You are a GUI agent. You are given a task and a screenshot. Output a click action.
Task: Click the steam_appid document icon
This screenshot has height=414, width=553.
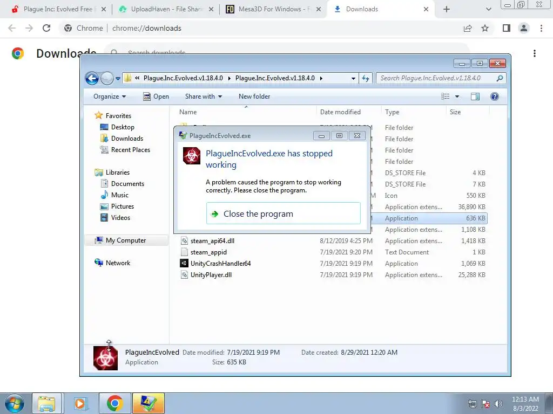point(184,252)
